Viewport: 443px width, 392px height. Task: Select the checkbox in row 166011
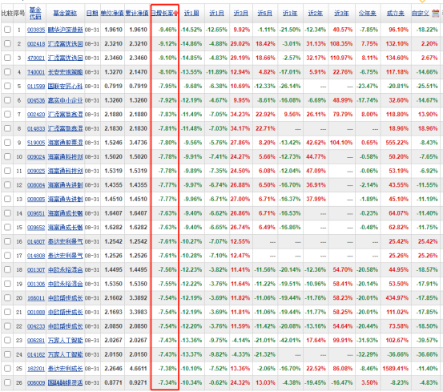click(x=7, y=298)
